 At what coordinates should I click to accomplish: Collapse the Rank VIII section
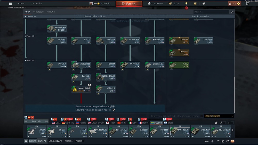[26, 61]
